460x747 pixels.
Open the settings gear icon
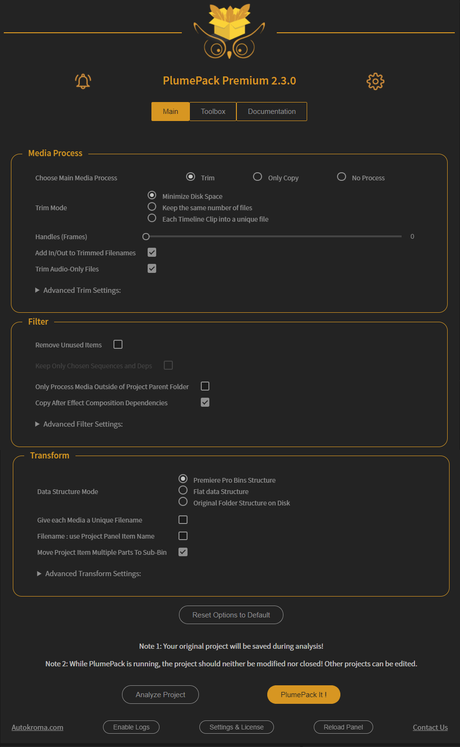pyautogui.click(x=375, y=81)
